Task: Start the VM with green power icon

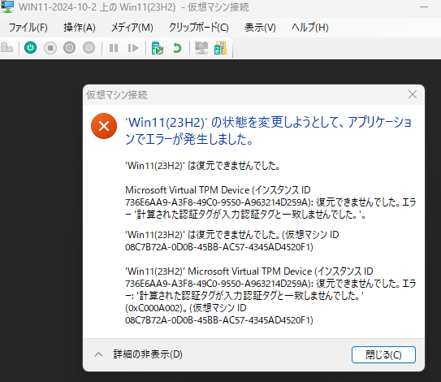Action: (30, 48)
